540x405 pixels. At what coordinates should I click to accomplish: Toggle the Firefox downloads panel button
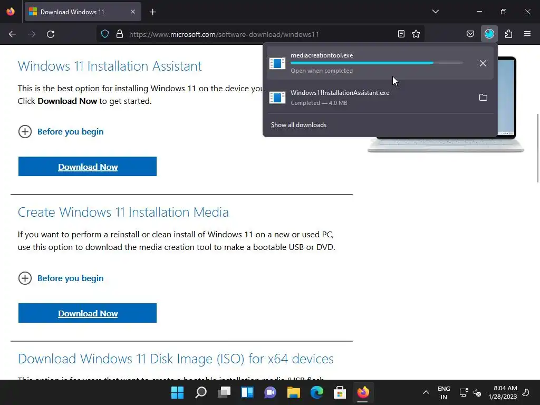pos(489,34)
